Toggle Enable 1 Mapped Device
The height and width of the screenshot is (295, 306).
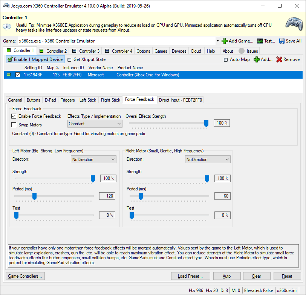click(x=35, y=59)
